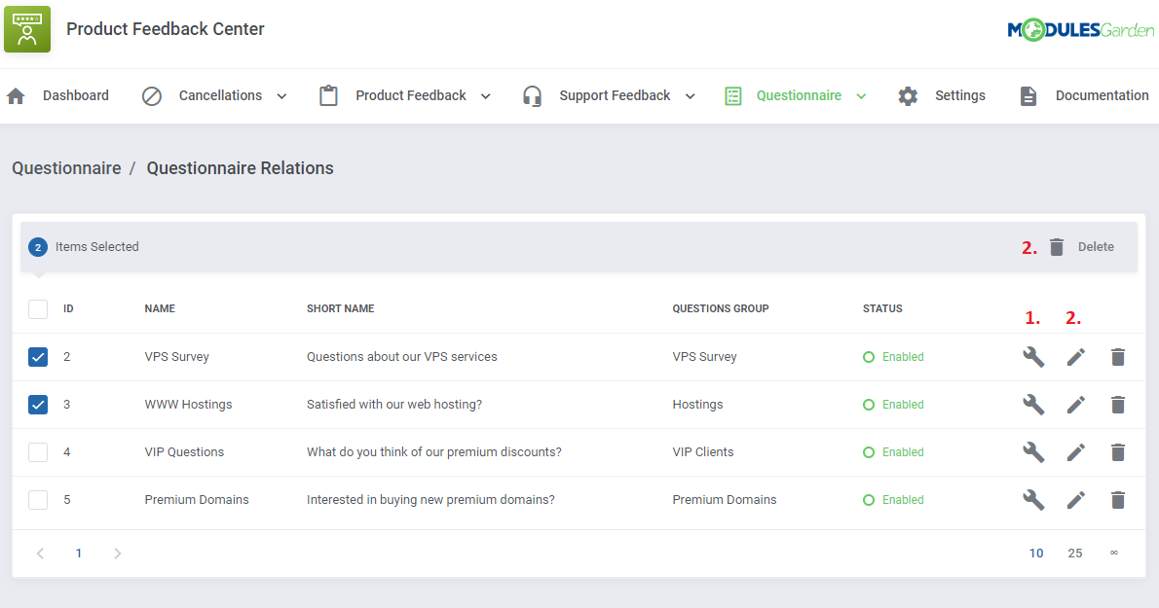Screen dimensions: 1159x608
Task: Show unlimited entries per page
Action: tap(1114, 553)
